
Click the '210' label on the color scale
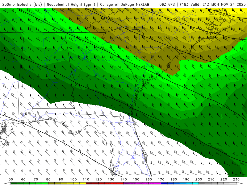[211, 179]
